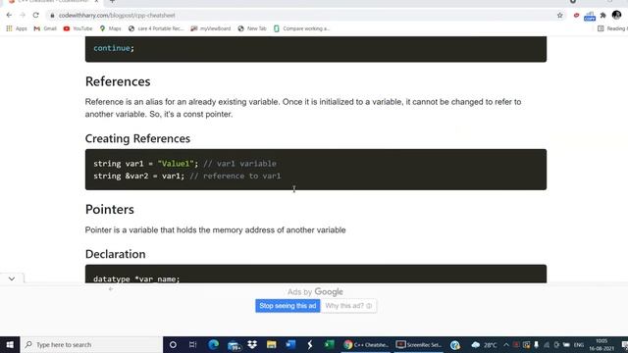Open the Windows Start menu
The image size is (628, 353).
point(10,344)
